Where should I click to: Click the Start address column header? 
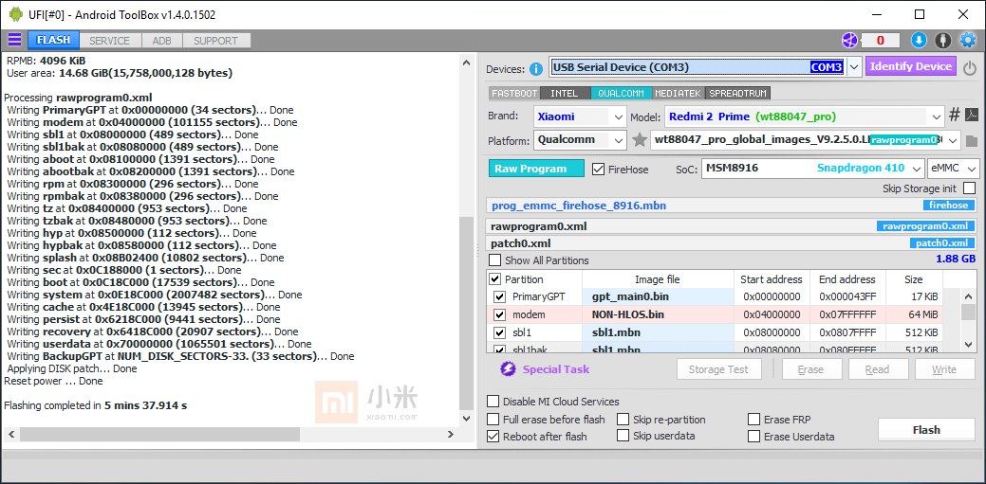pos(772,279)
